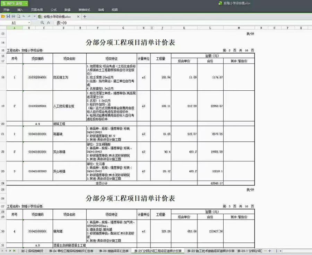Viewport: 312px width, 255px height.
Task: Open the 开始 ribbon tab
Action: pos(6,10)
